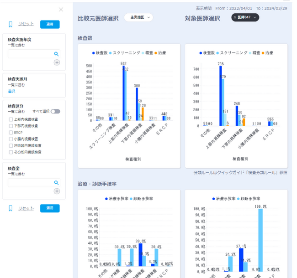Screen dimensions: 297x278
Task: Expand the 医師347 dropdown chevron
Action: coord(255,18)
